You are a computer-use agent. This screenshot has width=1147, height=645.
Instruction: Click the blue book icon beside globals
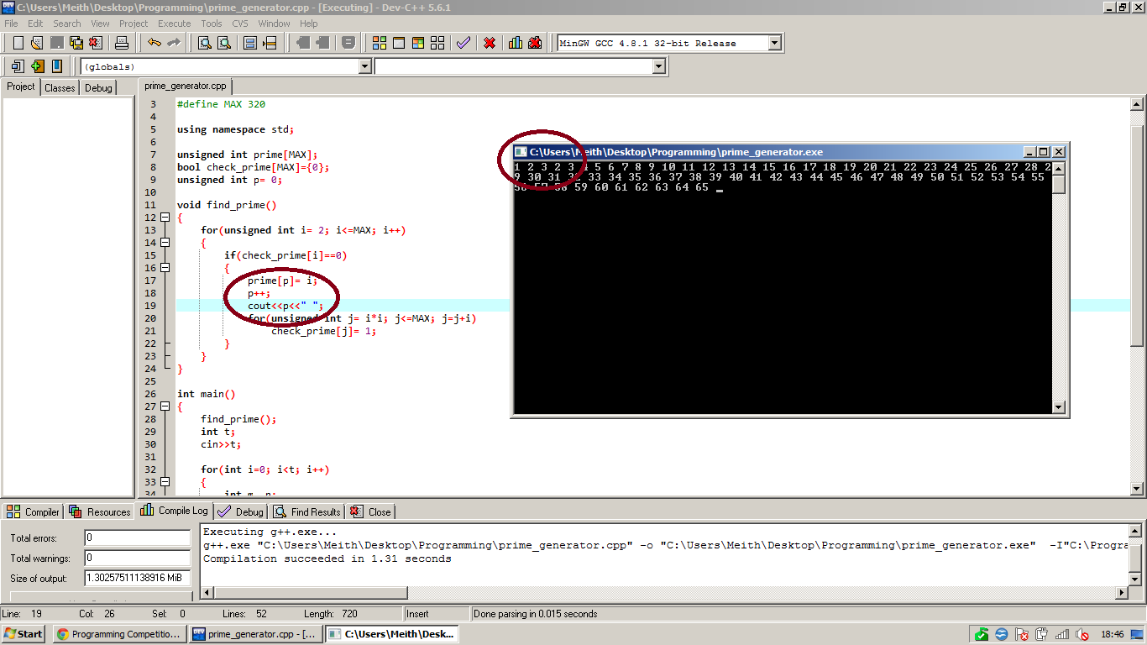(x=57, y=66)
